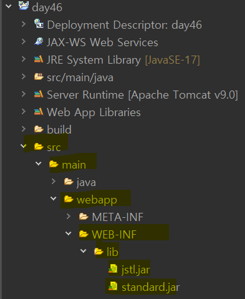Screen dimensions: 245x299
Task: Click the Server Runtime library icon
Action: [x=39, y=94]
